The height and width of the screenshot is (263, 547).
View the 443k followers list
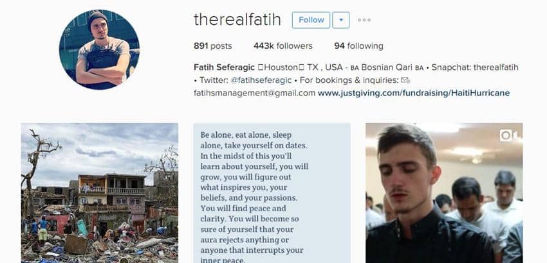pos(283,46)
